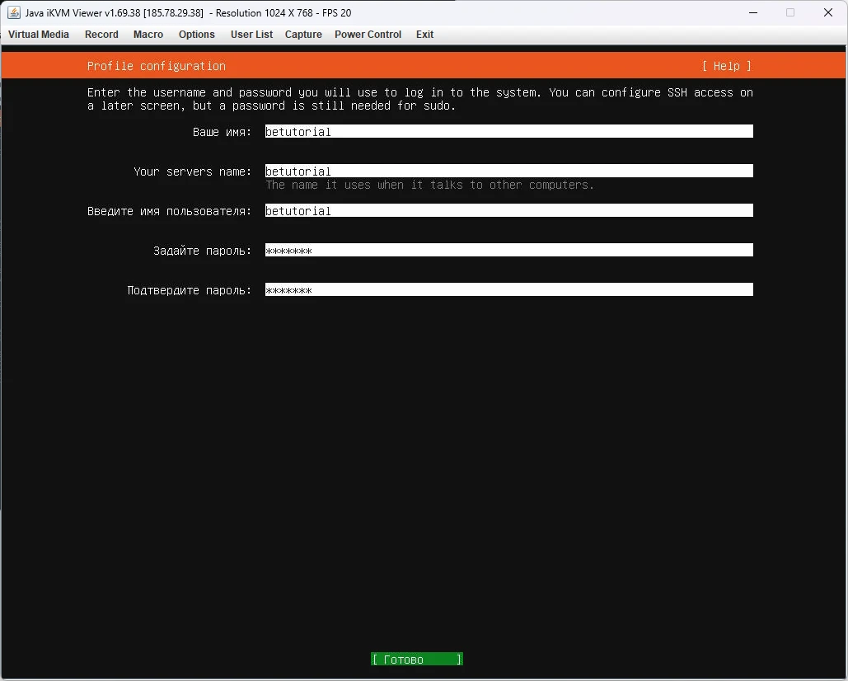Focus the 'Задайте пароль' password field
The image size is (848, 681).
[x=508, y=251]
